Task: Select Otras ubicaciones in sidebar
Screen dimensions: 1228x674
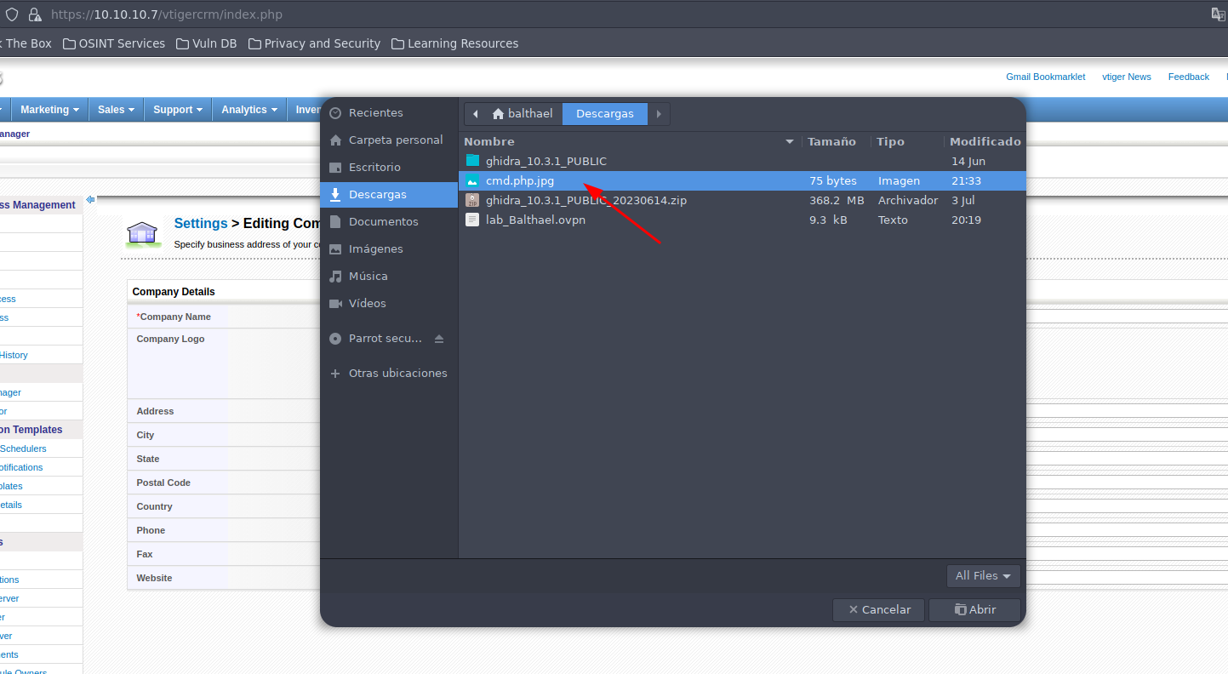Action: tap(397, 373)
